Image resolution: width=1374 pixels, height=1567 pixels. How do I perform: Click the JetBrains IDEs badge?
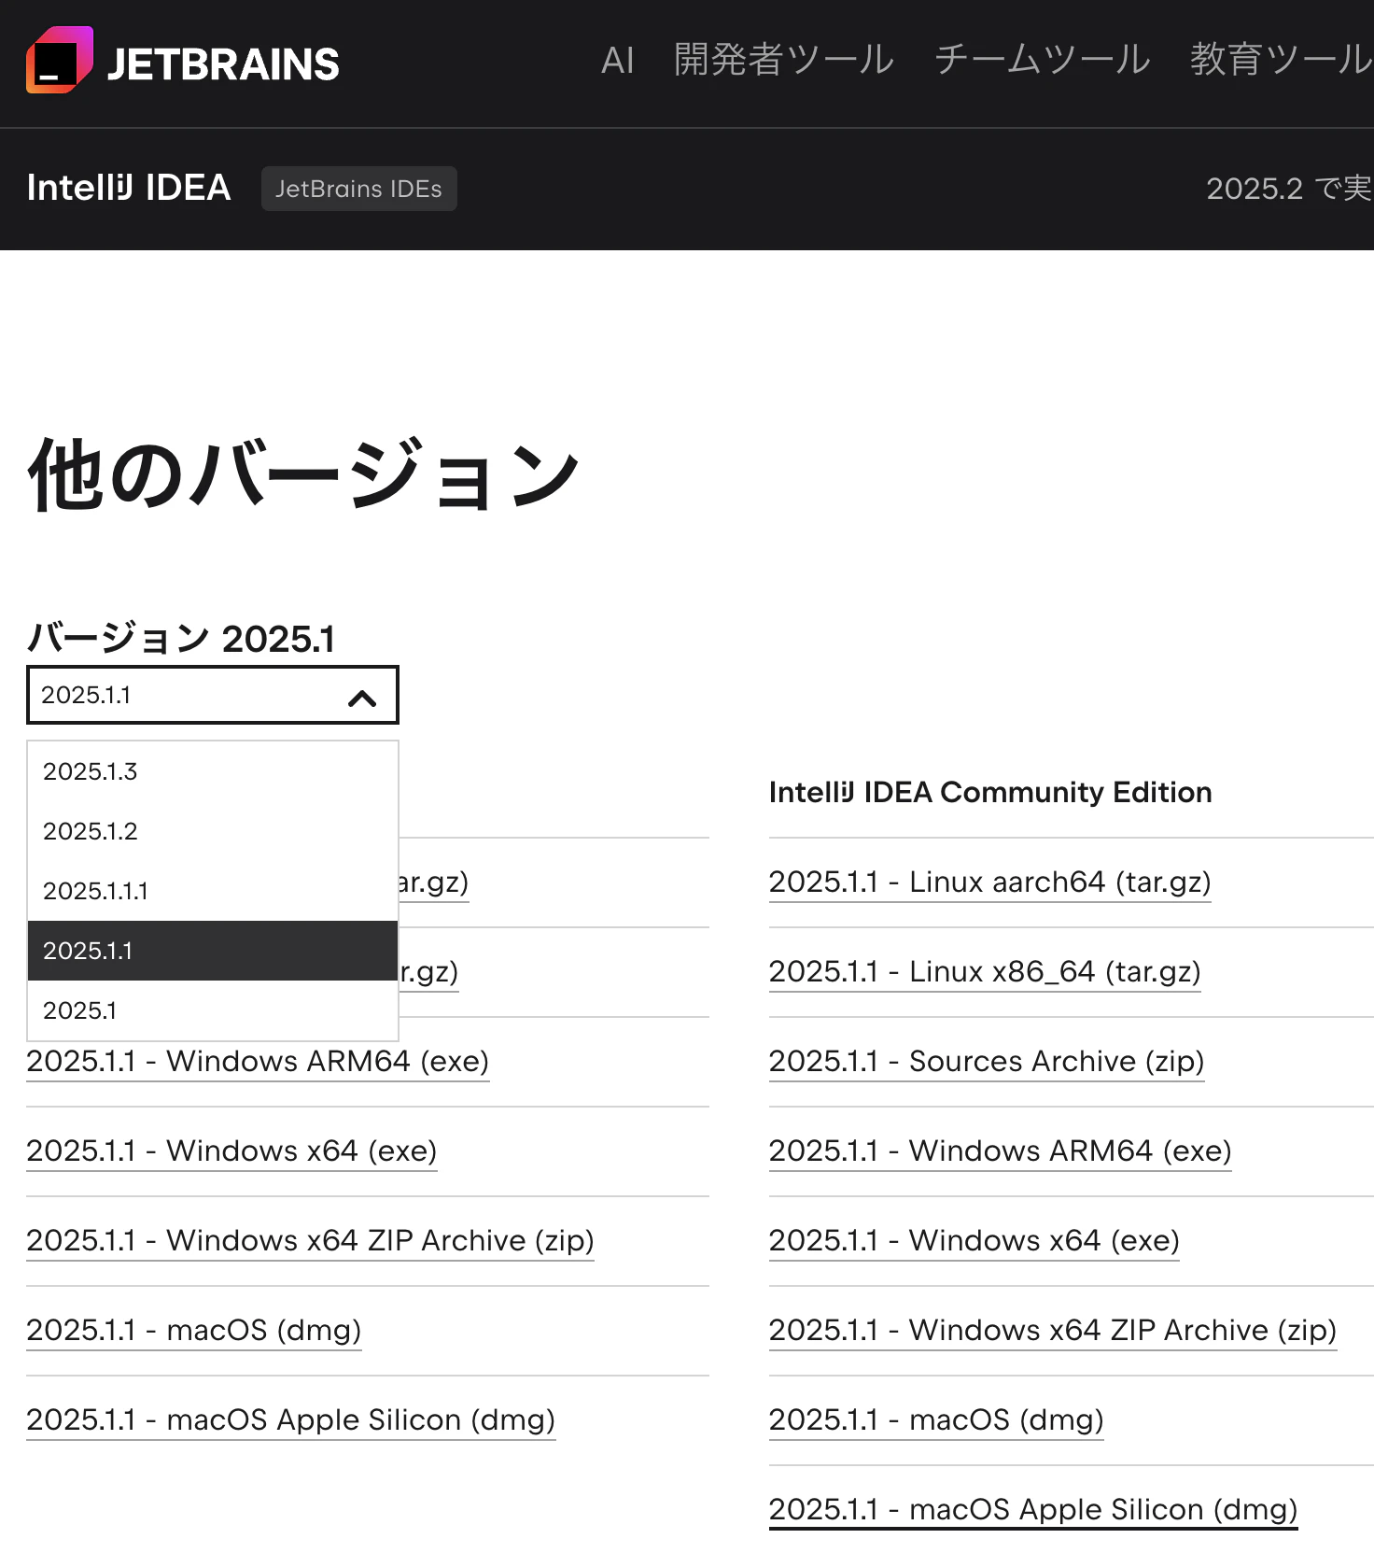coord(358,189)
